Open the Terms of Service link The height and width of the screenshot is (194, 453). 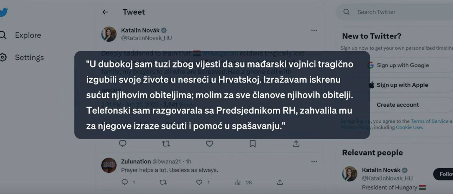coord(429,121)
